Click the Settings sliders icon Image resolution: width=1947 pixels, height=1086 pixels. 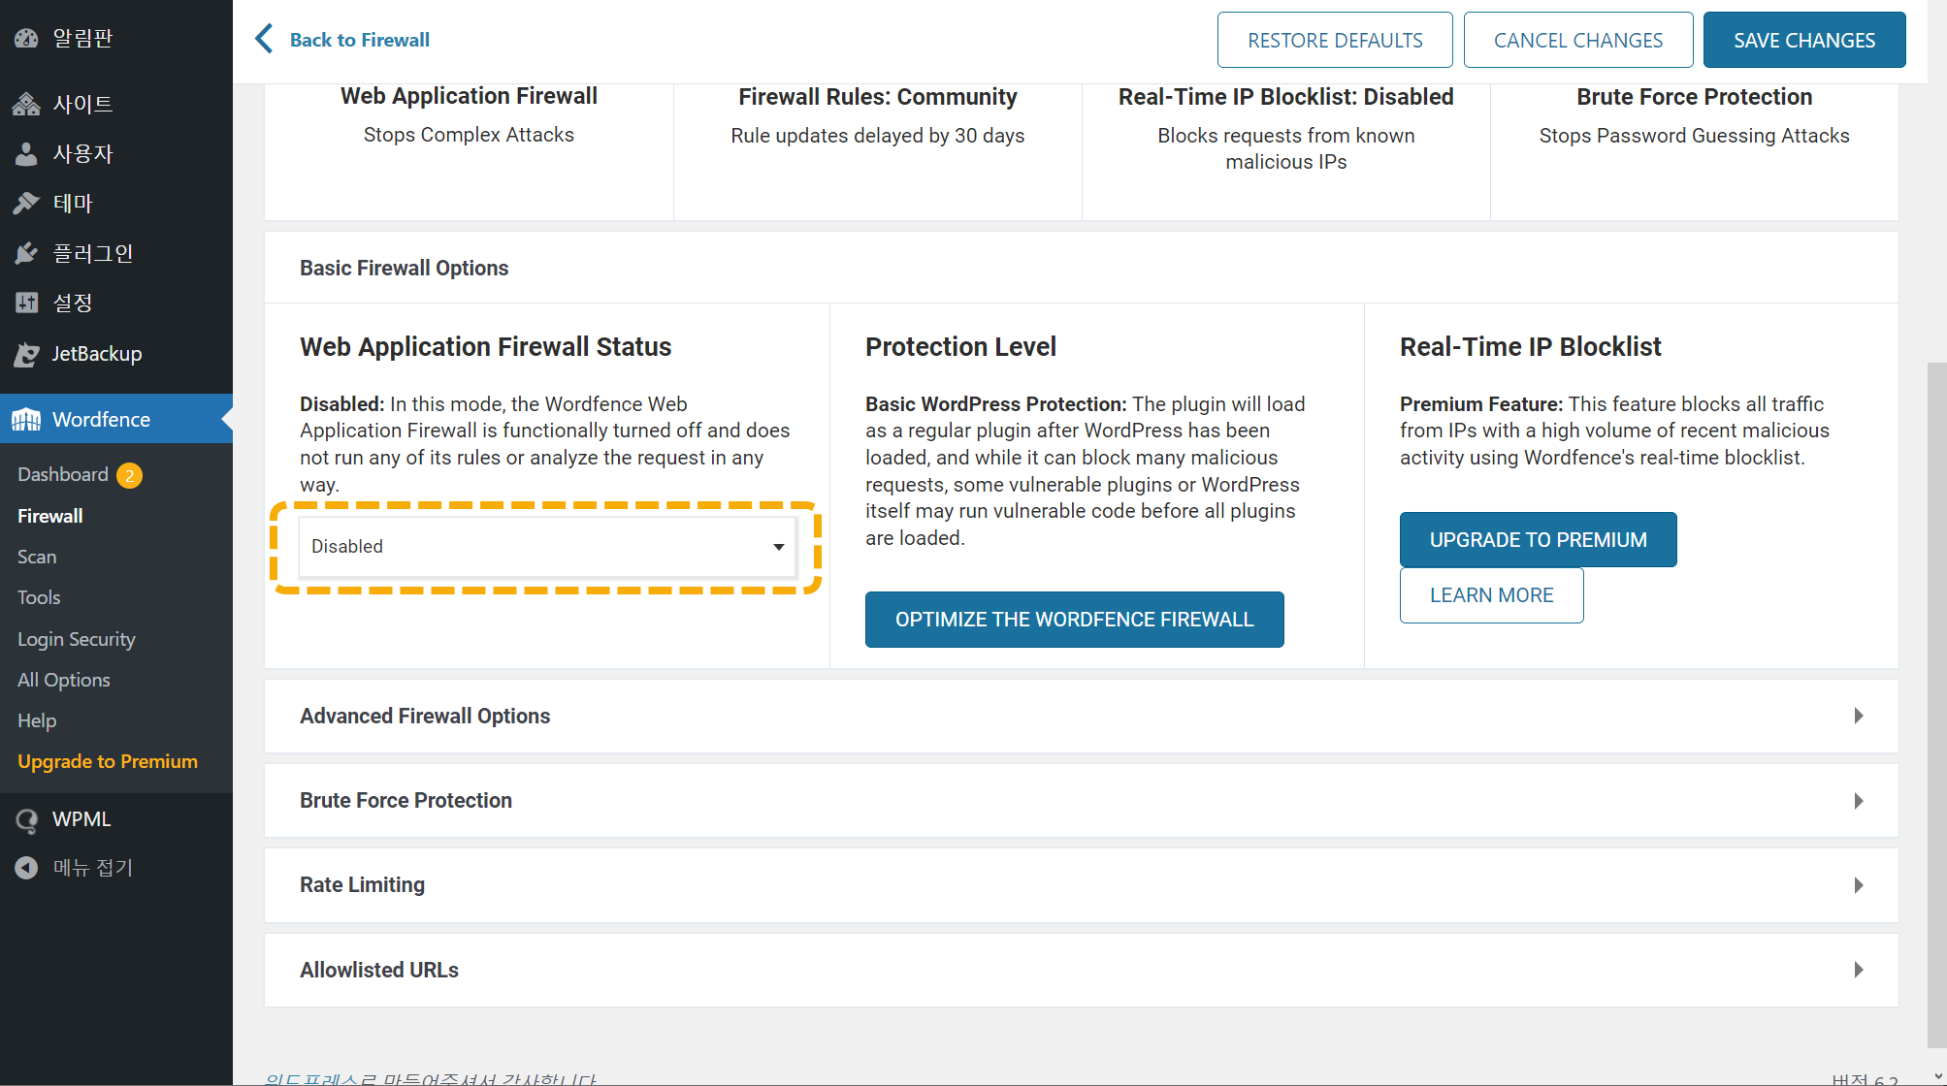[x=26, y=303]
